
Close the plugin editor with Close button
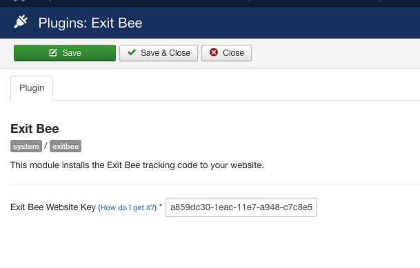point(227,53)
